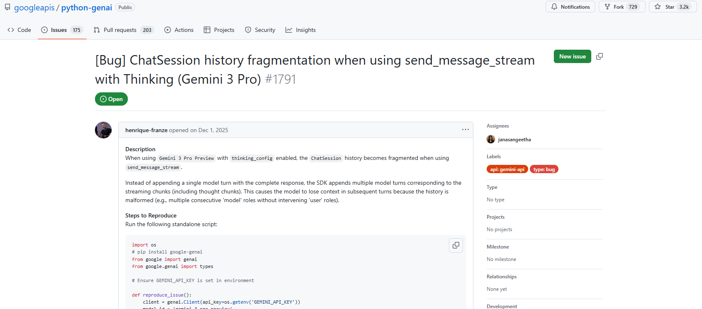Switch to the Issues tab
Screen dimensions: 702x309
click(62, 30)
